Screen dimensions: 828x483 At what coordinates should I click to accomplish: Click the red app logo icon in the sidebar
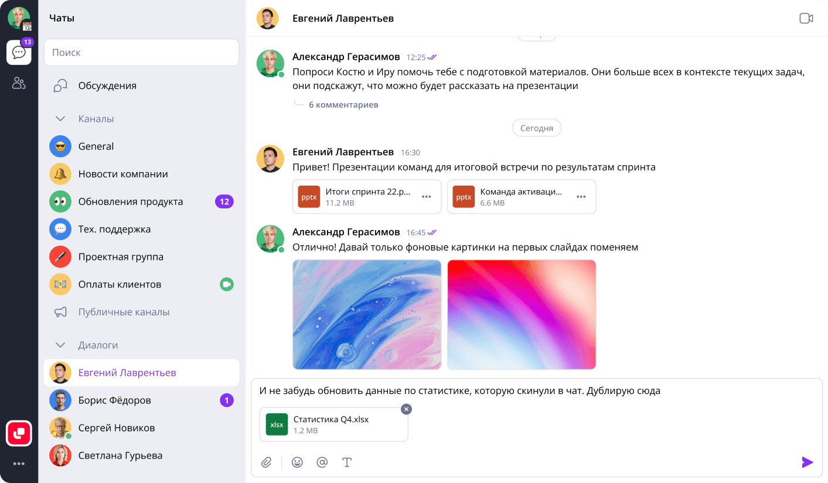pos(19,433)
